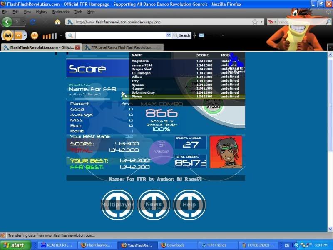Close the FlashFlashRevolution.com tab

pos(77,47)
